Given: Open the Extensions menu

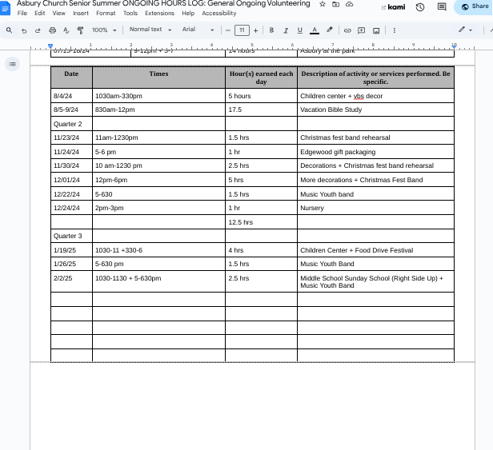Looking at the screenshot, I should [x=159, y=14].
